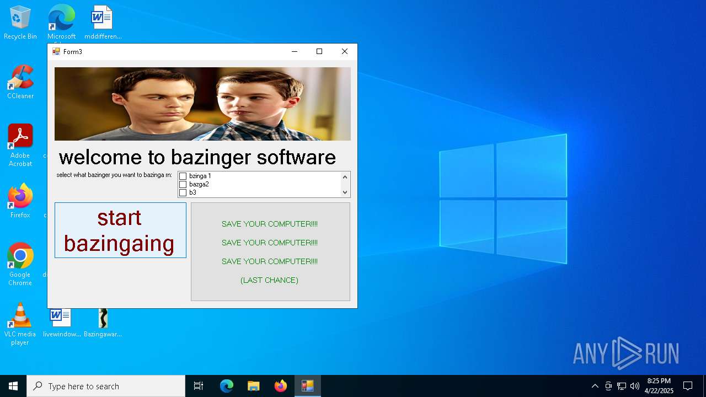706x397 pixels.
Task: Click the list scroll down arrow
Action: tap(345, 192)
